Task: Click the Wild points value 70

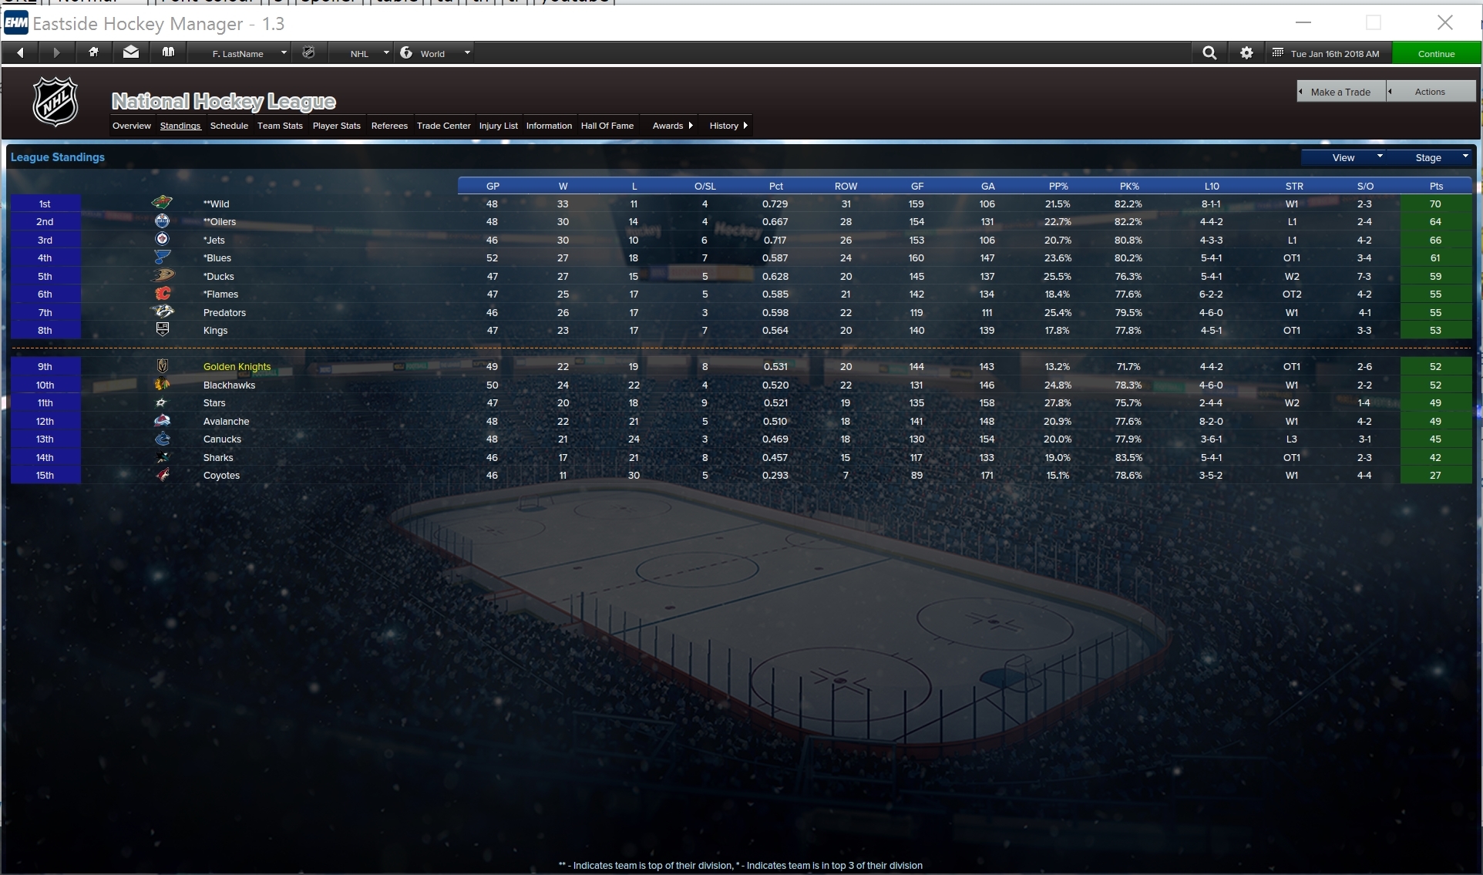Action: pos(1435,204)
